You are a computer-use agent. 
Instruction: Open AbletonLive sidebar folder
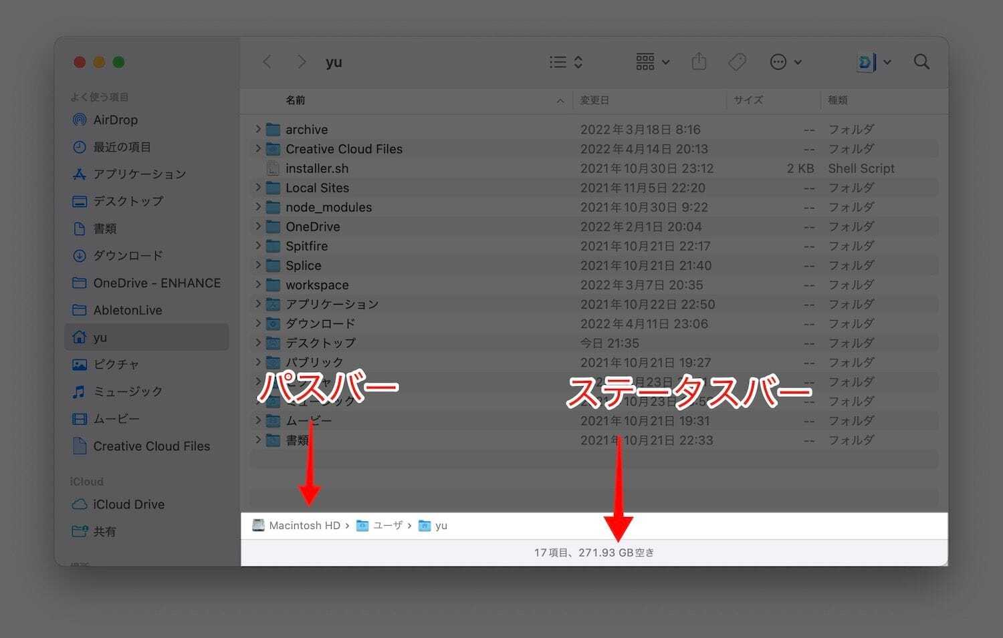coord(146,310)
